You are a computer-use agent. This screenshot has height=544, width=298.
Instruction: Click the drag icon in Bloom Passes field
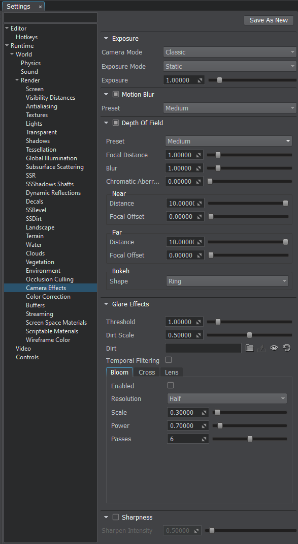(x=204, y=439)
